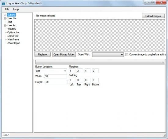Expand the Buttons tree node
168x139 pixels.
tap(5, 15)
